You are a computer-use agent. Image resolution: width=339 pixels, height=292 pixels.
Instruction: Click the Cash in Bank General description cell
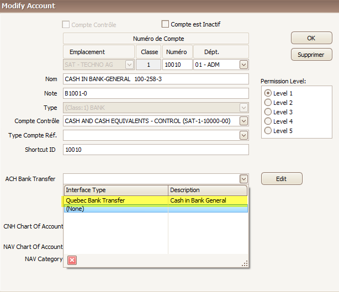click(208, 200)
